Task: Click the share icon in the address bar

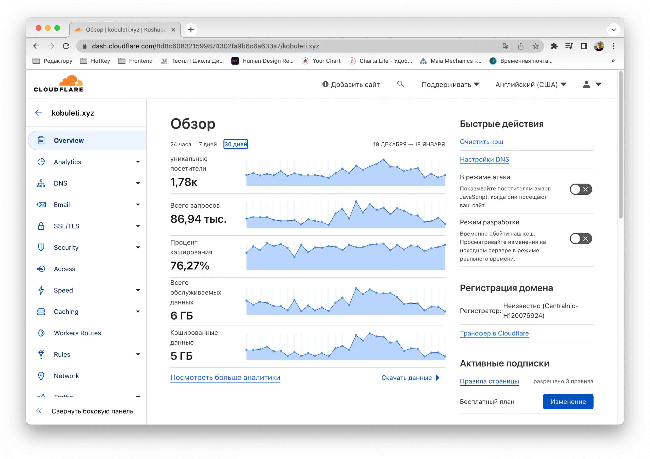Action: tap(521, 46)
